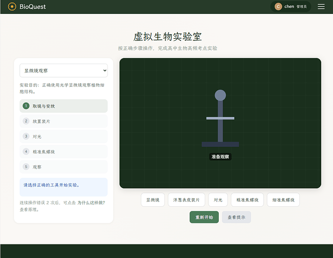Click the 查看提示 hint button
Image resolution: width=333 pixels, height=258 pixels.
tap(236, 217)
